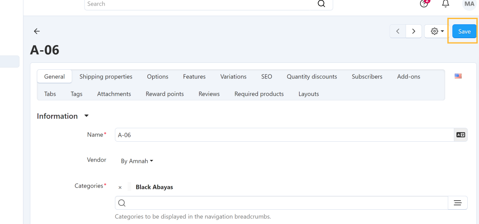Open the help center icon with badge
Screen dimensions: 479x224
424,3
